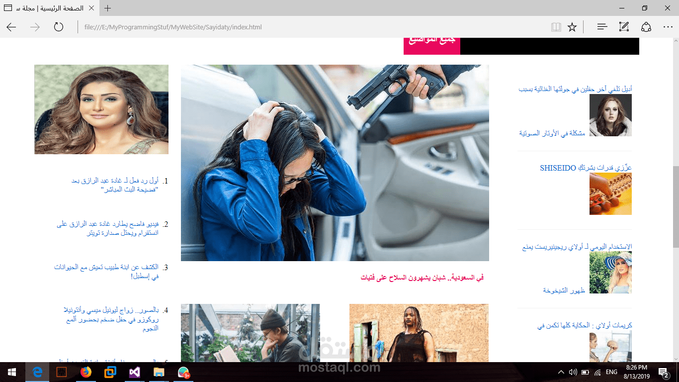Click the orange SHISEIDO article thumbnail
This screenshot has height=382, width=679.
(x=610, y=193)
